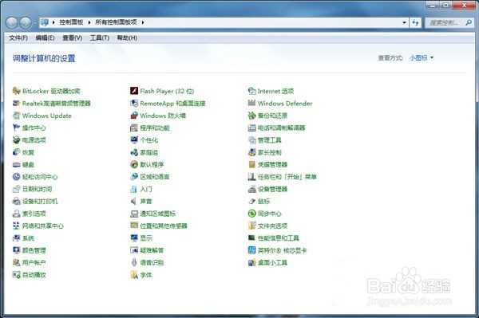Click the 设备和打印机 printer icon
The height and width of the screenshot is (318, 479).
[x=16, y=201]
